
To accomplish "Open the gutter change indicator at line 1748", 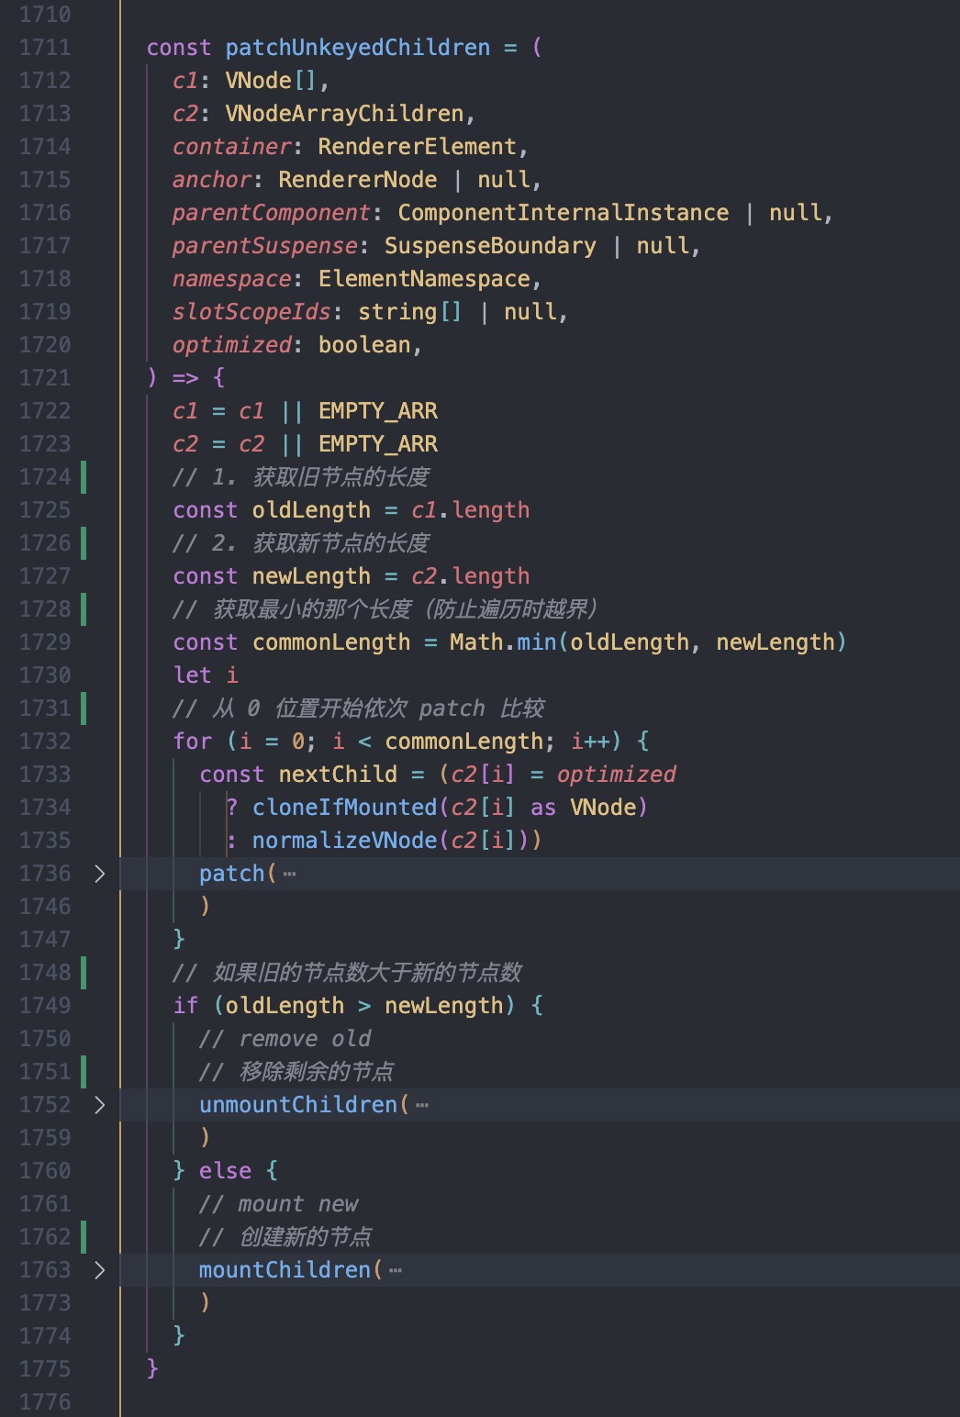I will coord(84,973).
